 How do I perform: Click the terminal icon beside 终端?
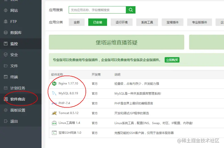pos(6,77)
